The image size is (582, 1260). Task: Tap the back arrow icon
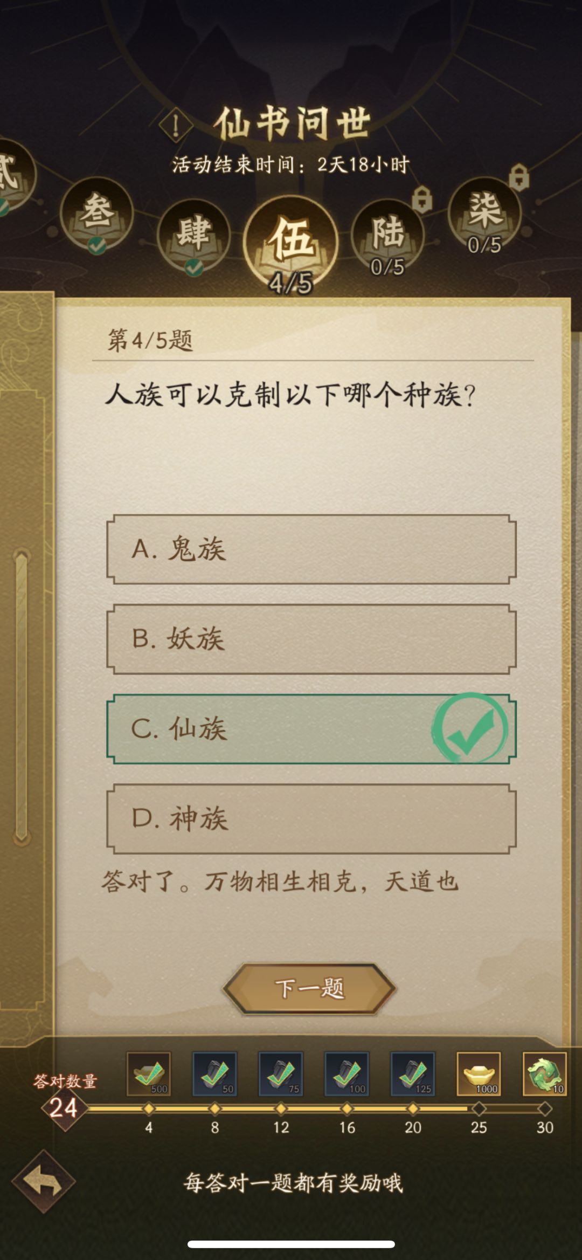coord(44,1182)
